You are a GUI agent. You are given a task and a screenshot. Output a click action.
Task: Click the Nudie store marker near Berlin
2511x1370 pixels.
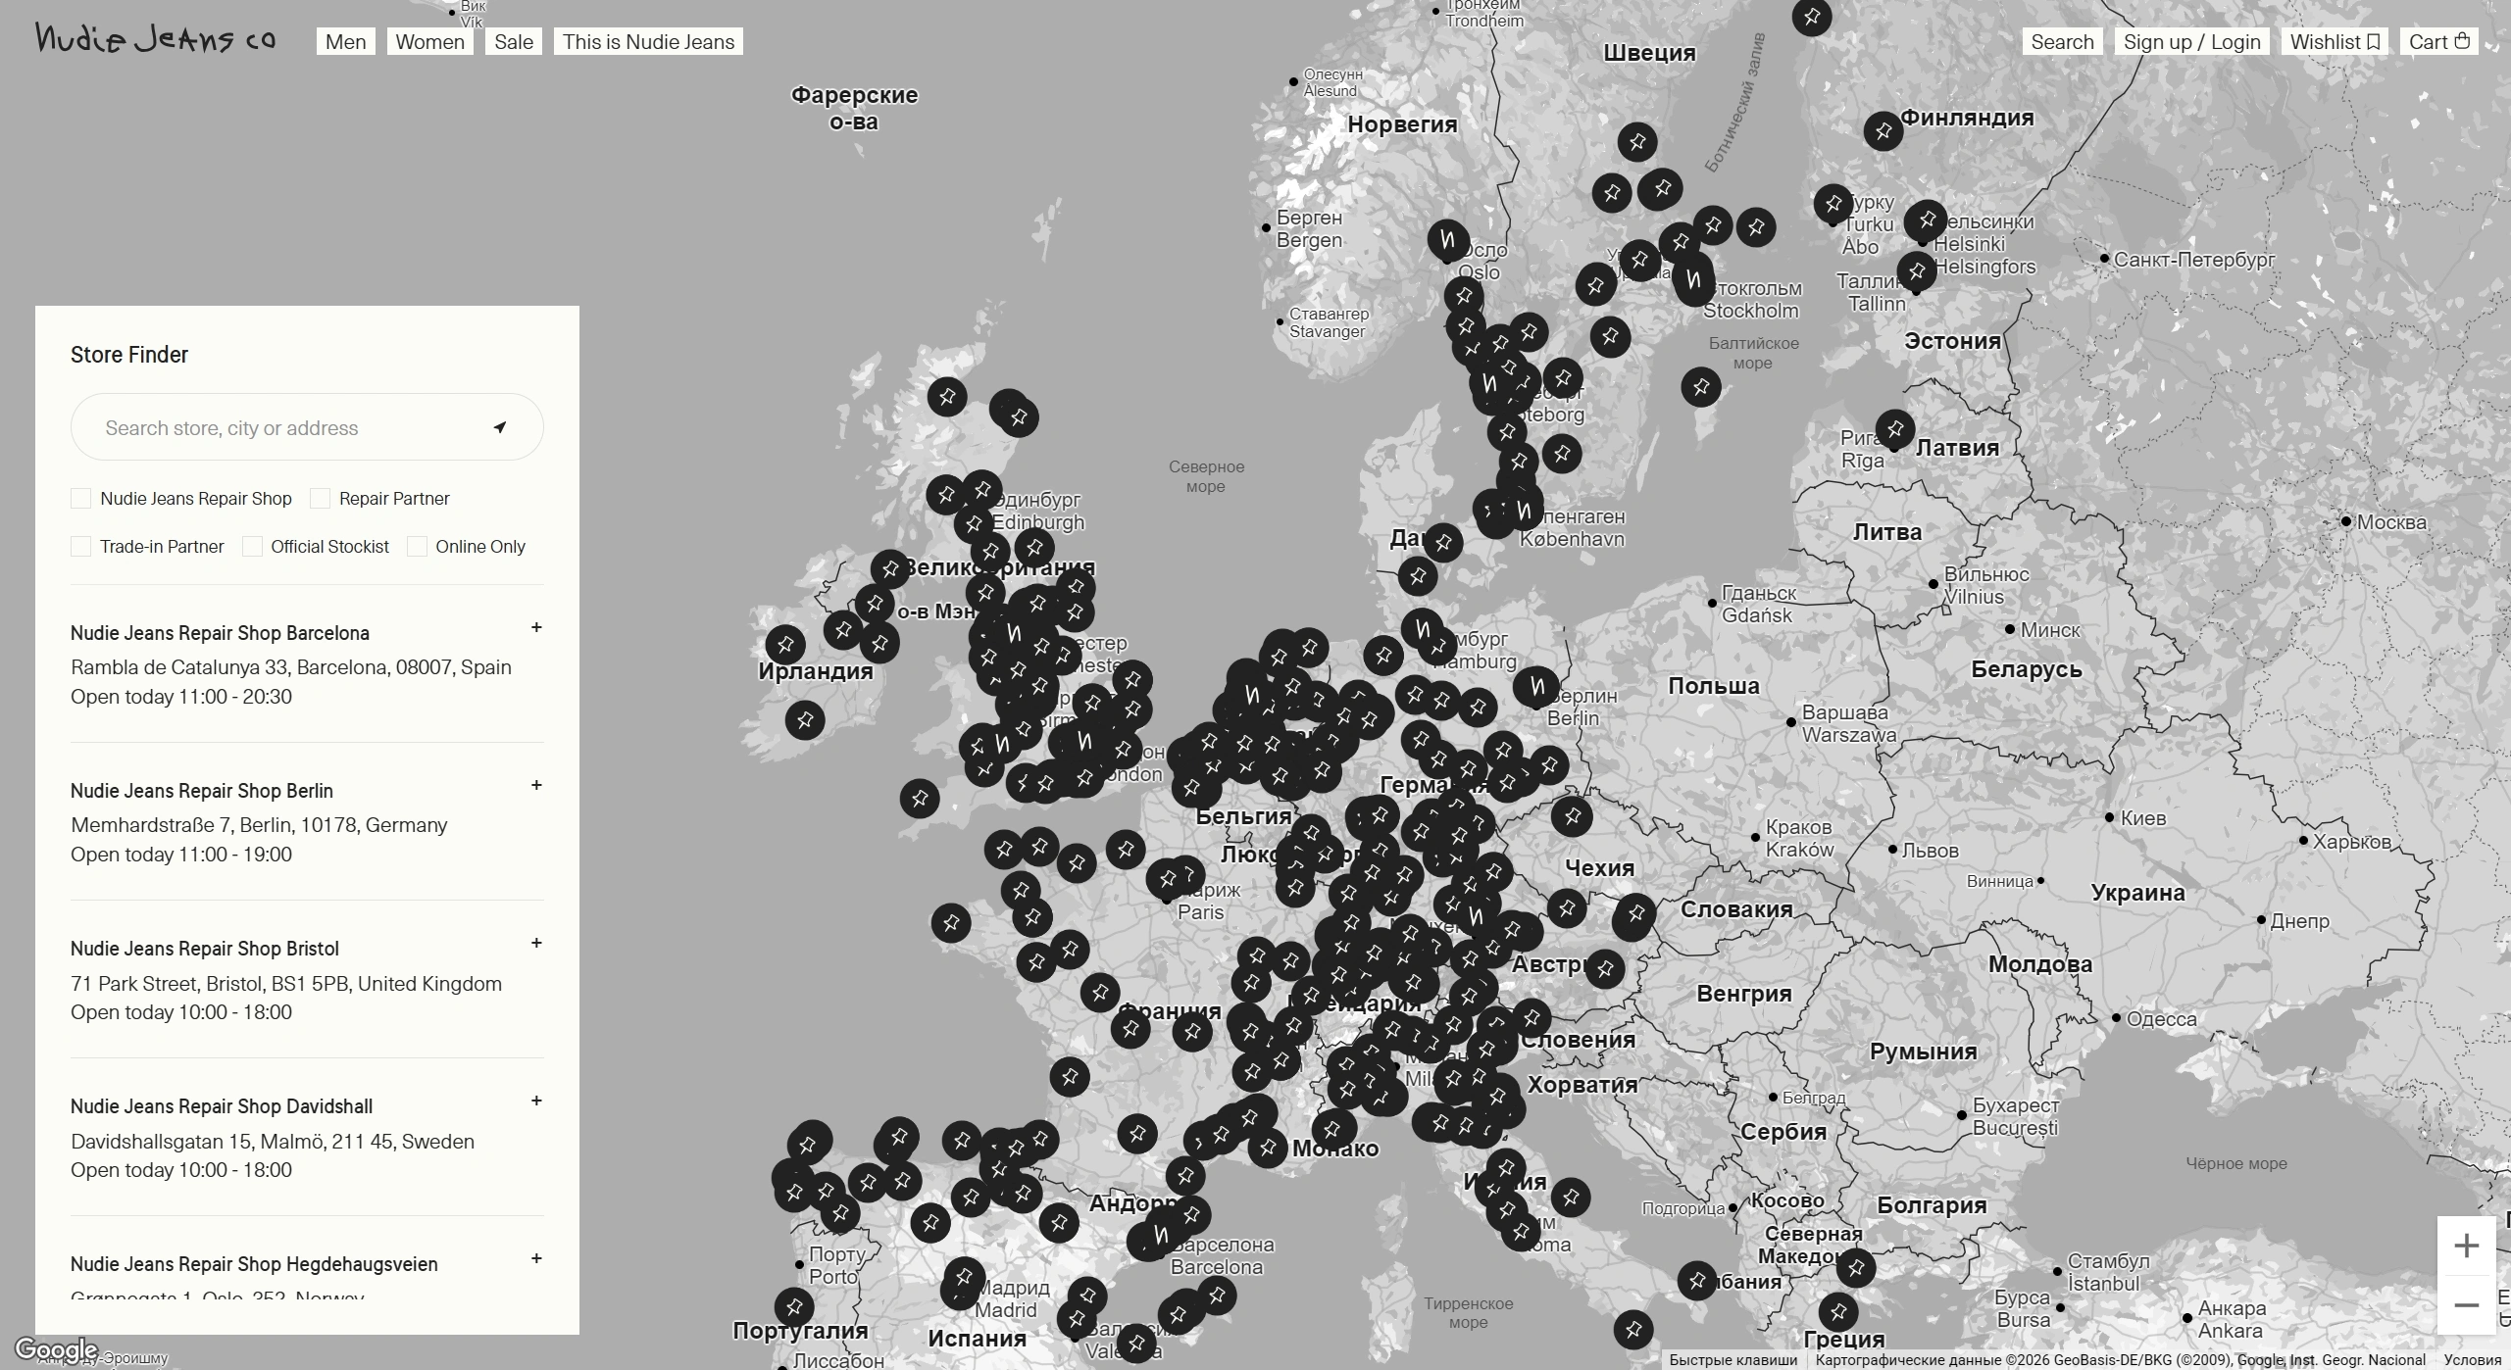coord(1536,686)
